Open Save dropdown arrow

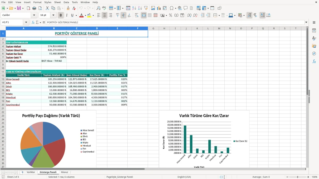[23, 8]
